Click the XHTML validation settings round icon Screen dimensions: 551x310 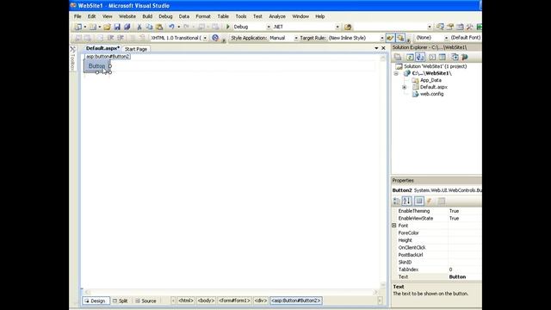pyautogui.click(x=215, y=38)
